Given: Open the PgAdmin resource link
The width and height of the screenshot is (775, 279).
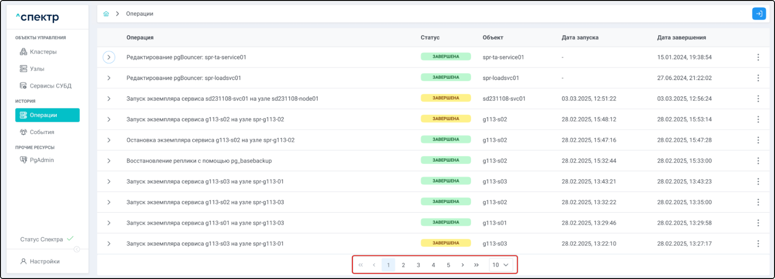Looking at the screenshot, I should (x=42, y=160).
